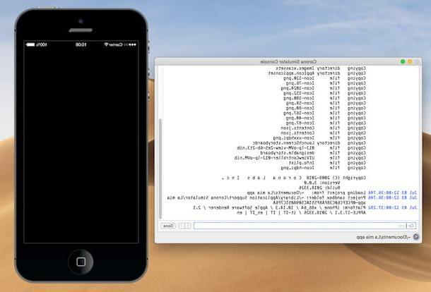
Task: Click the timestamp ending 36.746 in the console
Action: 393,193
